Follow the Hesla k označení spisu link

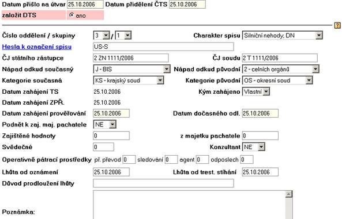pyautogui.click(x=37, y=47)
